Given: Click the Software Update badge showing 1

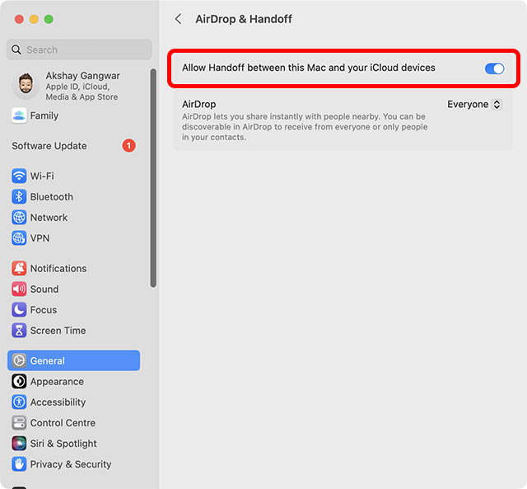Looking at the screenshot, I should click(x=128, y=146).
